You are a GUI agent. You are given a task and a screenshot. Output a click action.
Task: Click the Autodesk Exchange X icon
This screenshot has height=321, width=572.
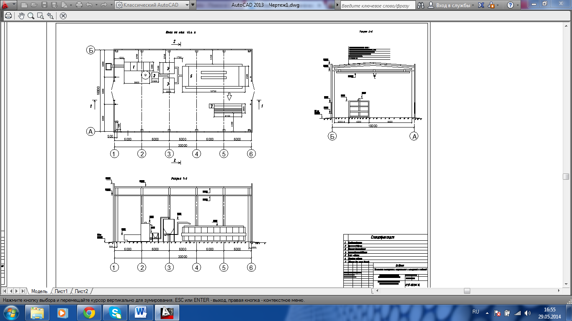pyautogui.click(x=482, y=5)
